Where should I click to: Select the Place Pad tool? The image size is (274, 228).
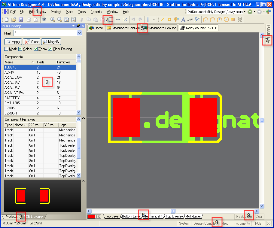(x=169, y=20)
